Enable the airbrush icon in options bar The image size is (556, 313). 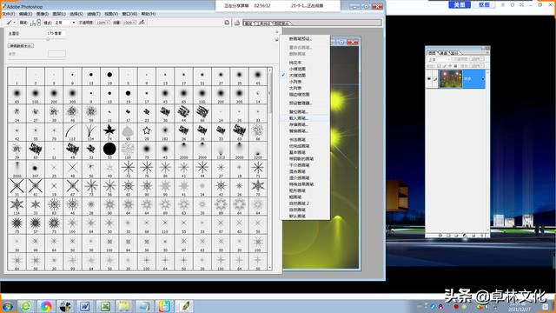142,23
